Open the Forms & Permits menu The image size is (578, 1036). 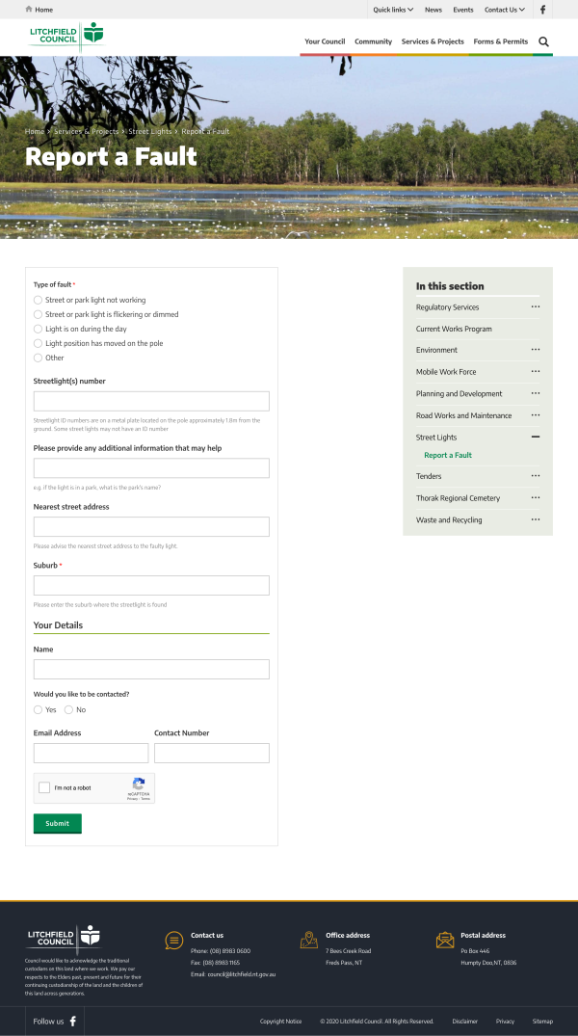500,41
